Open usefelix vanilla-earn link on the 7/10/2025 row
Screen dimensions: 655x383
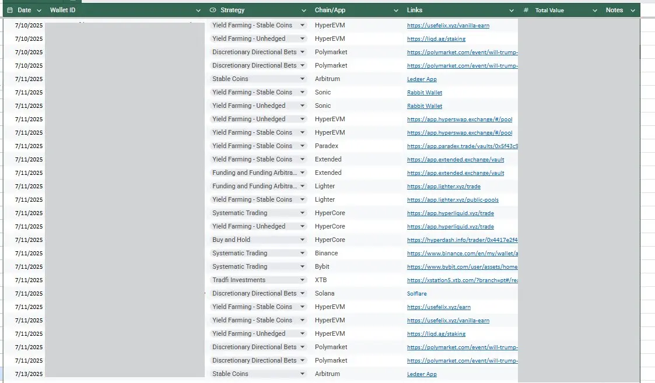pyautogui.click(x=448, y=26)
